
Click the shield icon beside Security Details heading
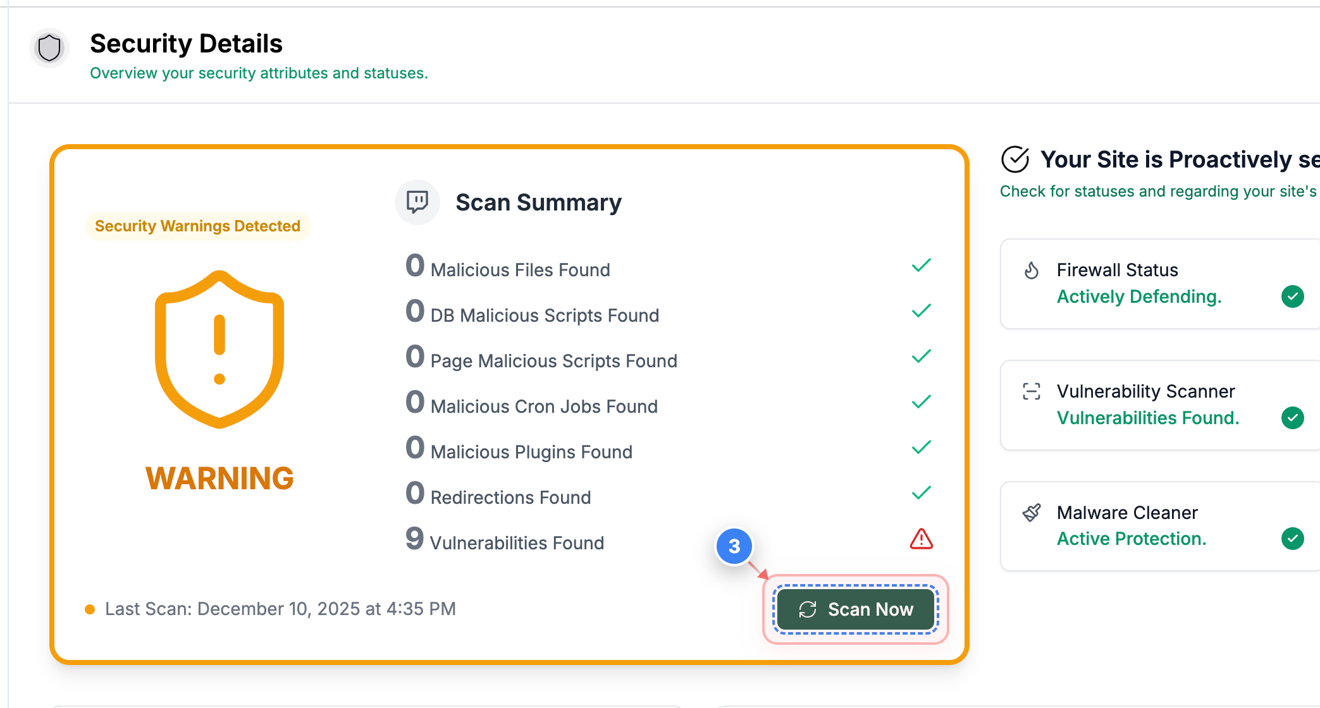tap(49, 47)
